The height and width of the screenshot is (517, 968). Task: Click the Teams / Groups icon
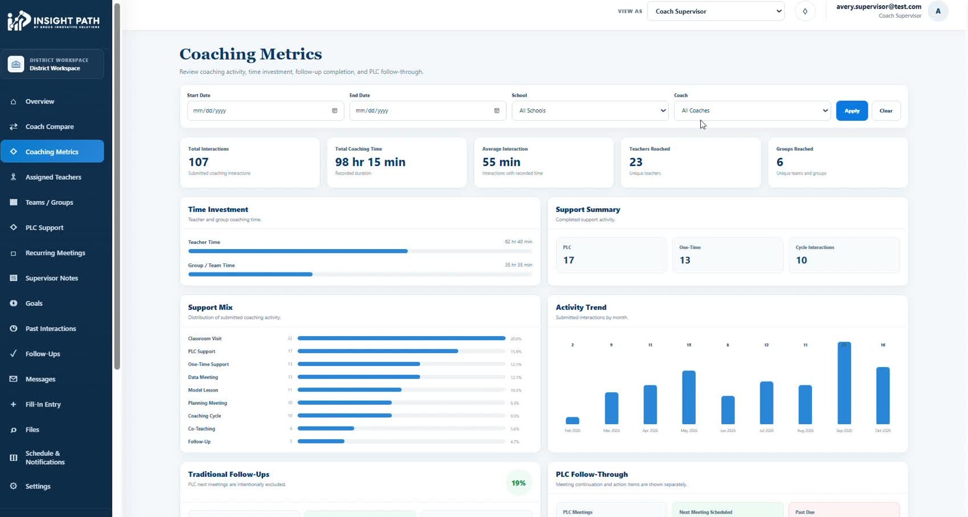click(x=13, y=202)
